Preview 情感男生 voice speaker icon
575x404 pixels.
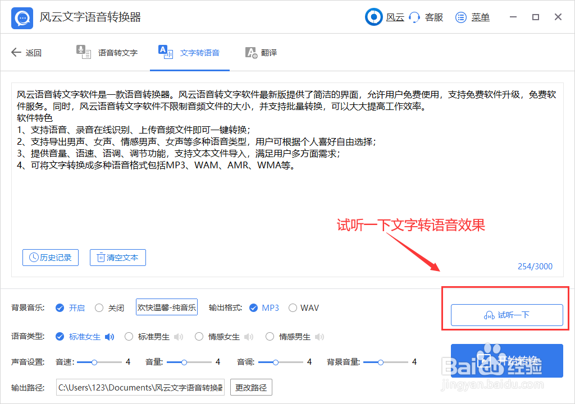[320, 337]
